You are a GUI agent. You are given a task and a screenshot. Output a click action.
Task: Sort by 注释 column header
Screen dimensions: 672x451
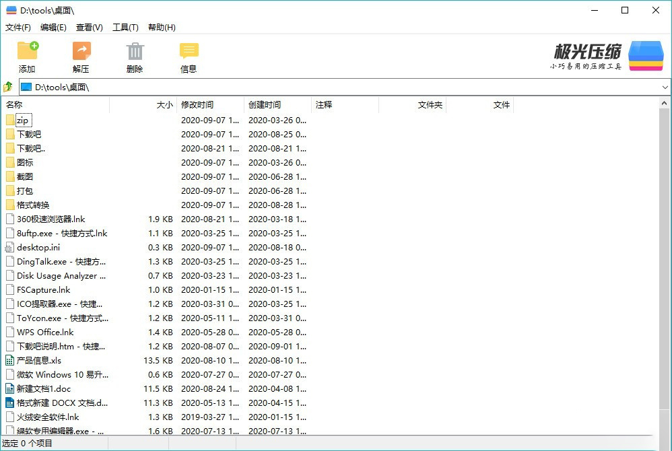coord(345,105)
